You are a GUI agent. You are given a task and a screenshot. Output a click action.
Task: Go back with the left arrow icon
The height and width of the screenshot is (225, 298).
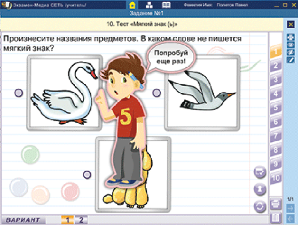[291, 219]
